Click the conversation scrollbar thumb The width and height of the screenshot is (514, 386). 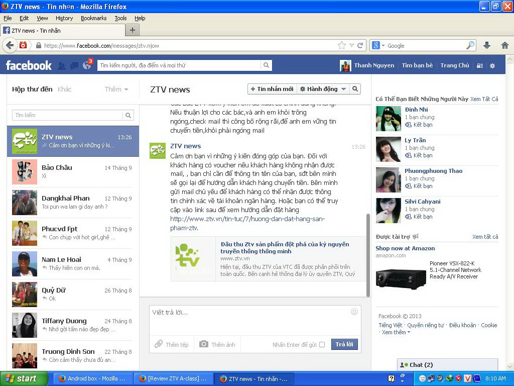pyautogui.click(x=368, y=255)
